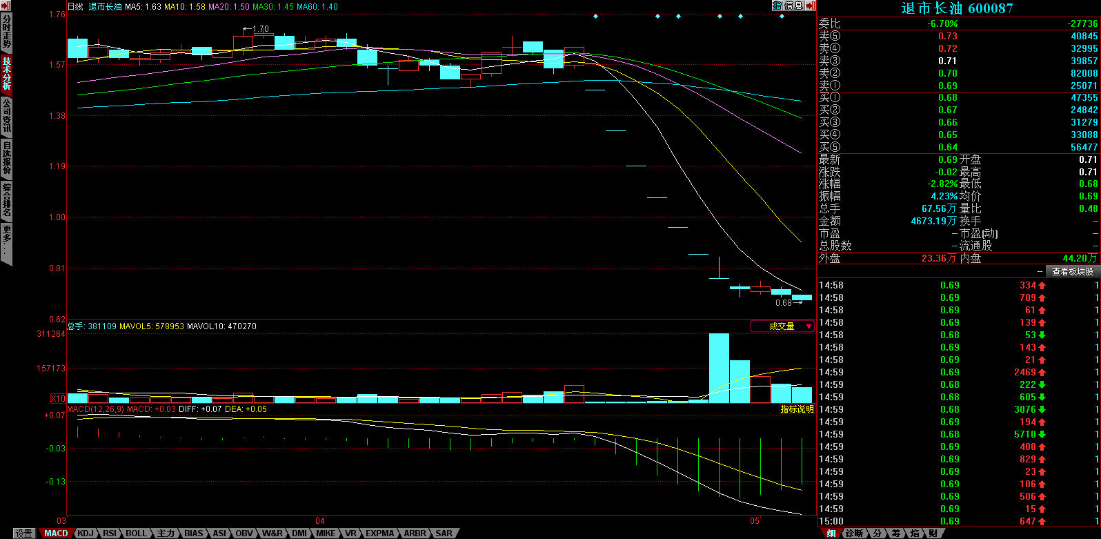
Task: Click the trade row with volume 5710
Action: coord(959,434)
